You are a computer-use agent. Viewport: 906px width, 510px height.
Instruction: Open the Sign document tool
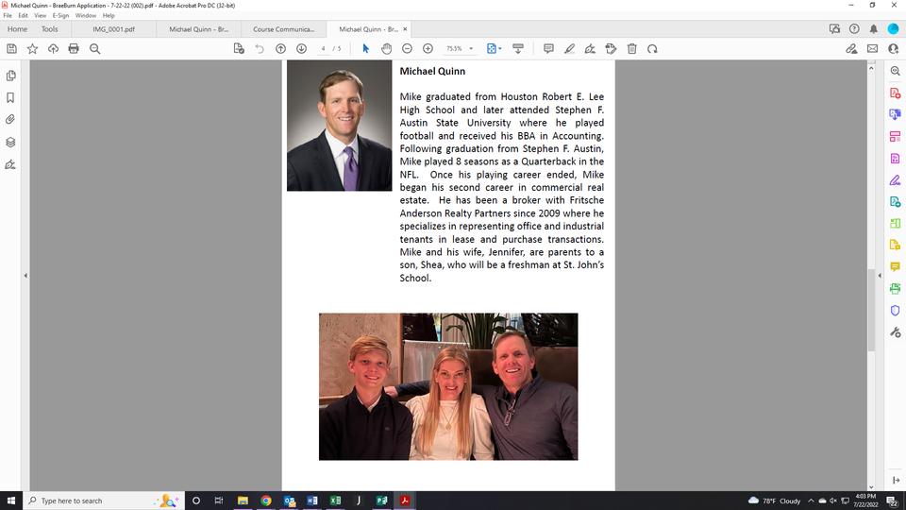[x=590, y=49]
